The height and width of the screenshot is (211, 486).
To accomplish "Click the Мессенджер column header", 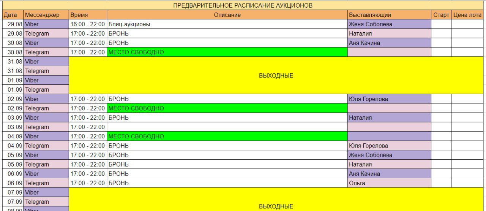I will [x=46, y=15].
